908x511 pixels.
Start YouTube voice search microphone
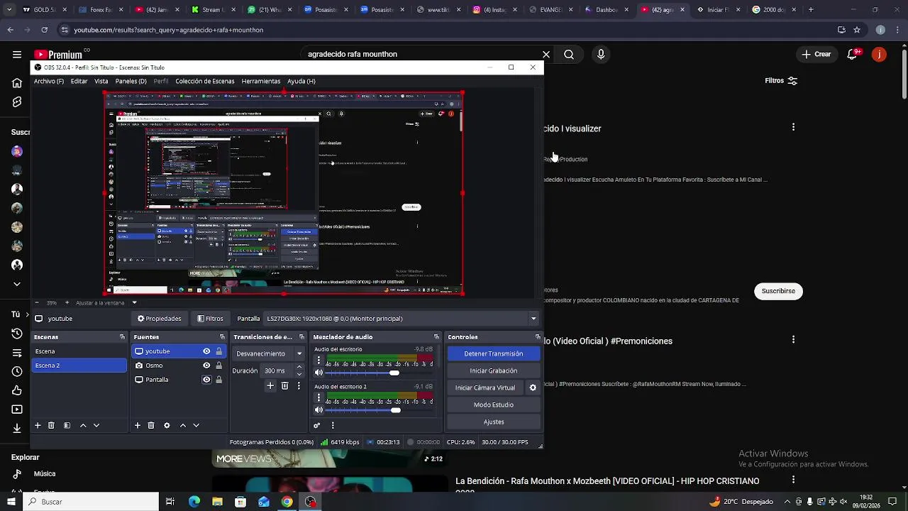pyautogui.click(x=601, y=54)
